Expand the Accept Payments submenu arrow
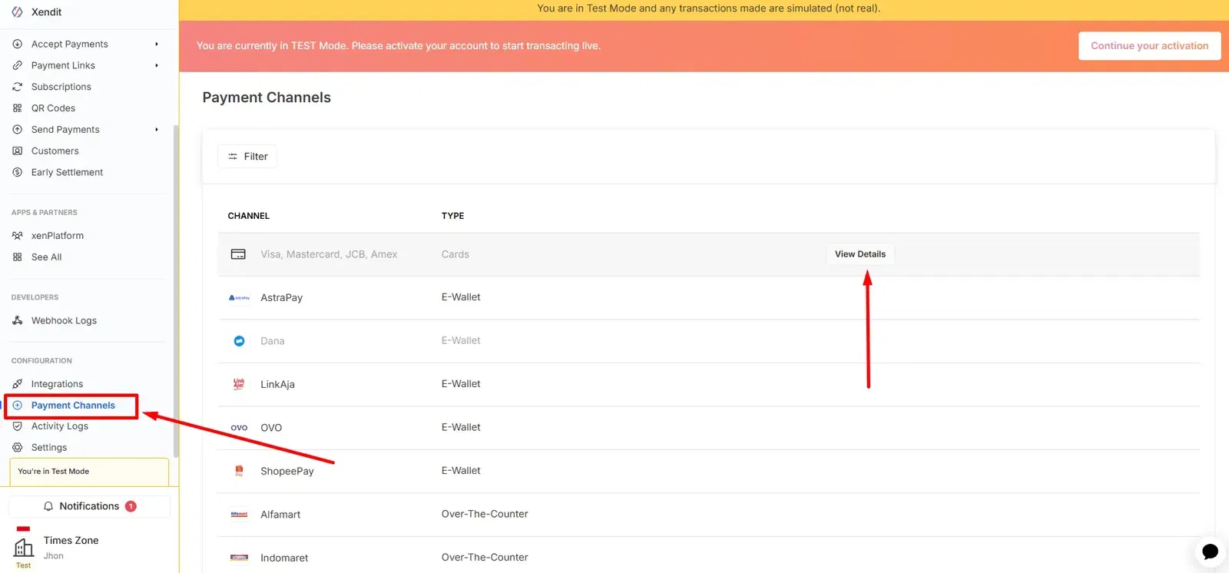The height and width of the screenshot is (573, 1229). point(157,44)
